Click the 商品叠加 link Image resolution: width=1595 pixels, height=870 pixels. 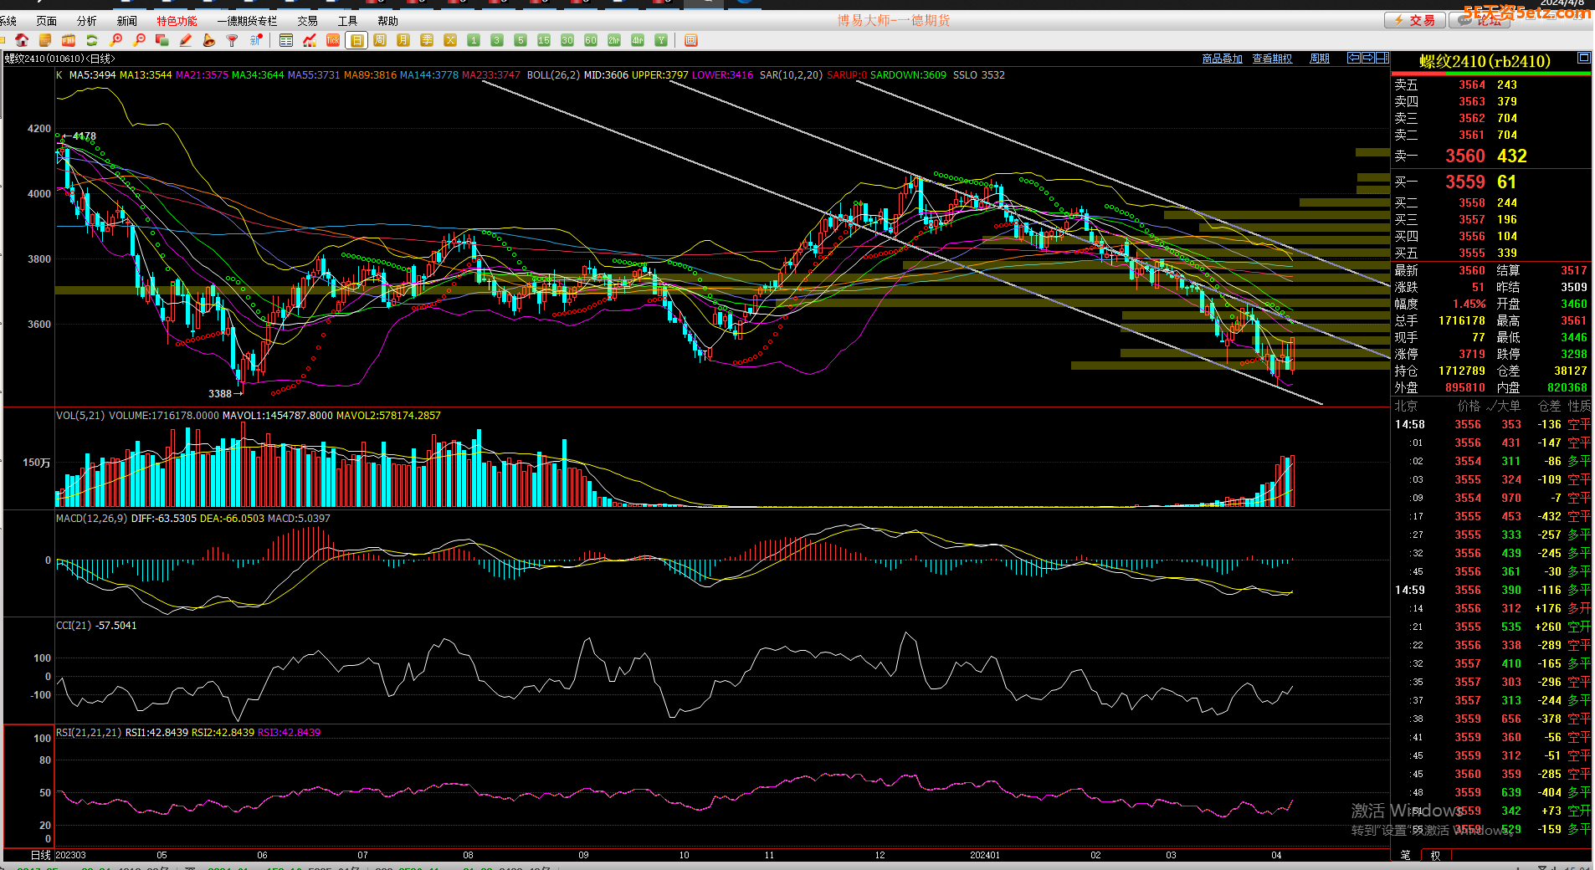(1222, 59)
